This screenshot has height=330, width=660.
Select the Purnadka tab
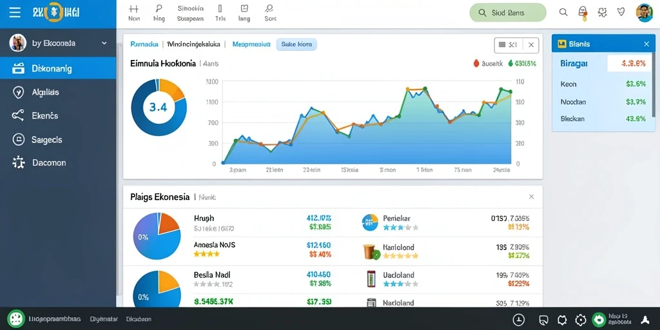pos(144,44)
